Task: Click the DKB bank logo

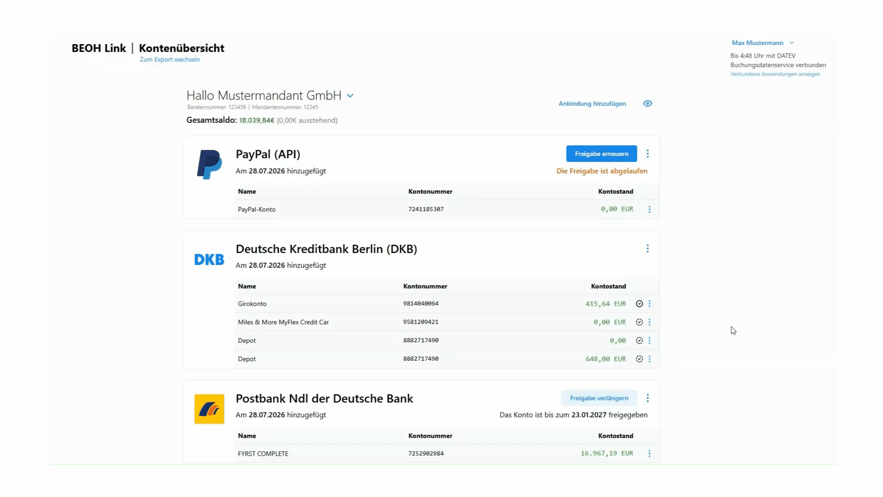Action: 209,260
